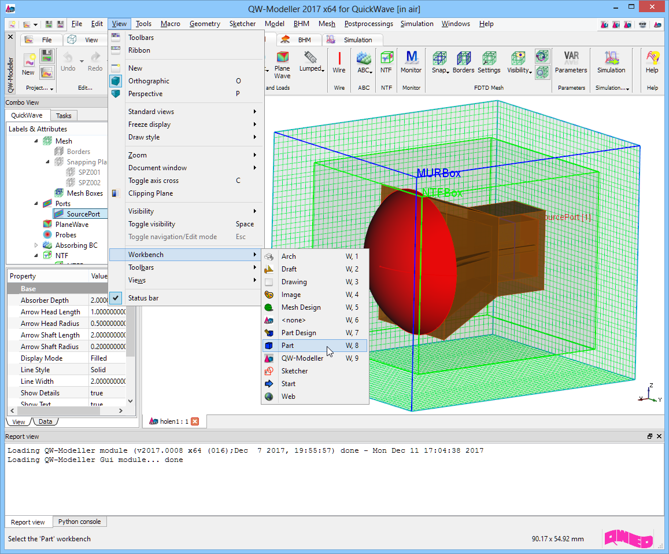
Task: Expand Document window submenu
Action: (186, 168)
